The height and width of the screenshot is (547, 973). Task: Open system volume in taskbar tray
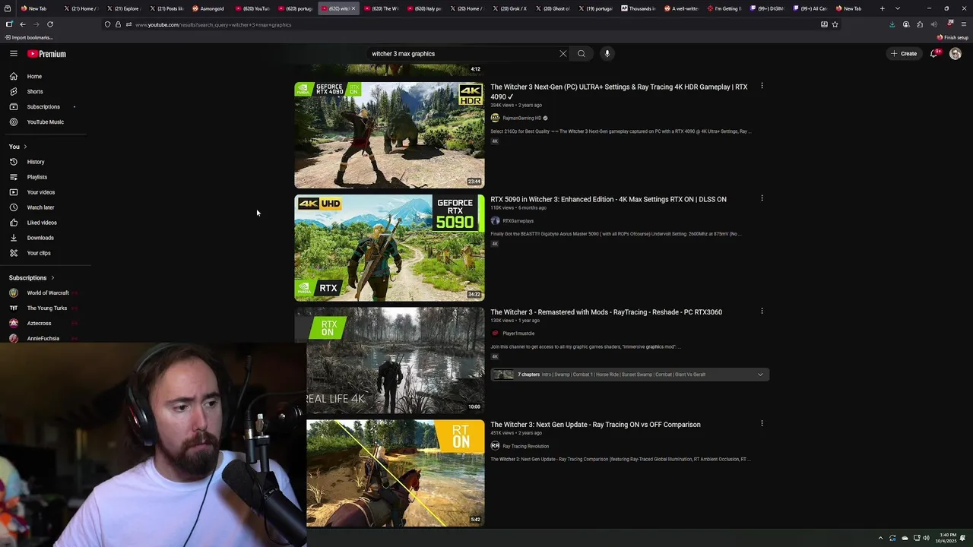[926, 539]
